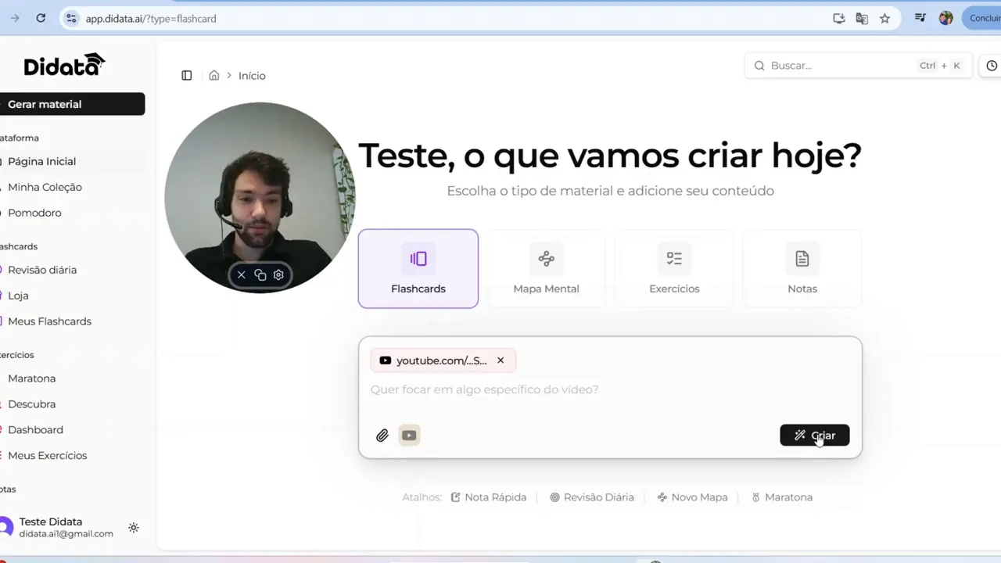Open history using the clock icon
Image resolution: width=1001 pixels, height=563 pixels.
coord(992,66)
